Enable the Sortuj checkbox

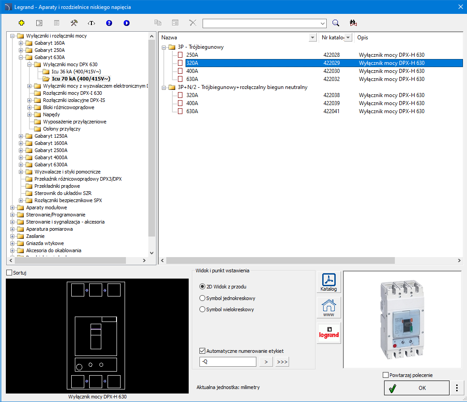pos(9,273)
